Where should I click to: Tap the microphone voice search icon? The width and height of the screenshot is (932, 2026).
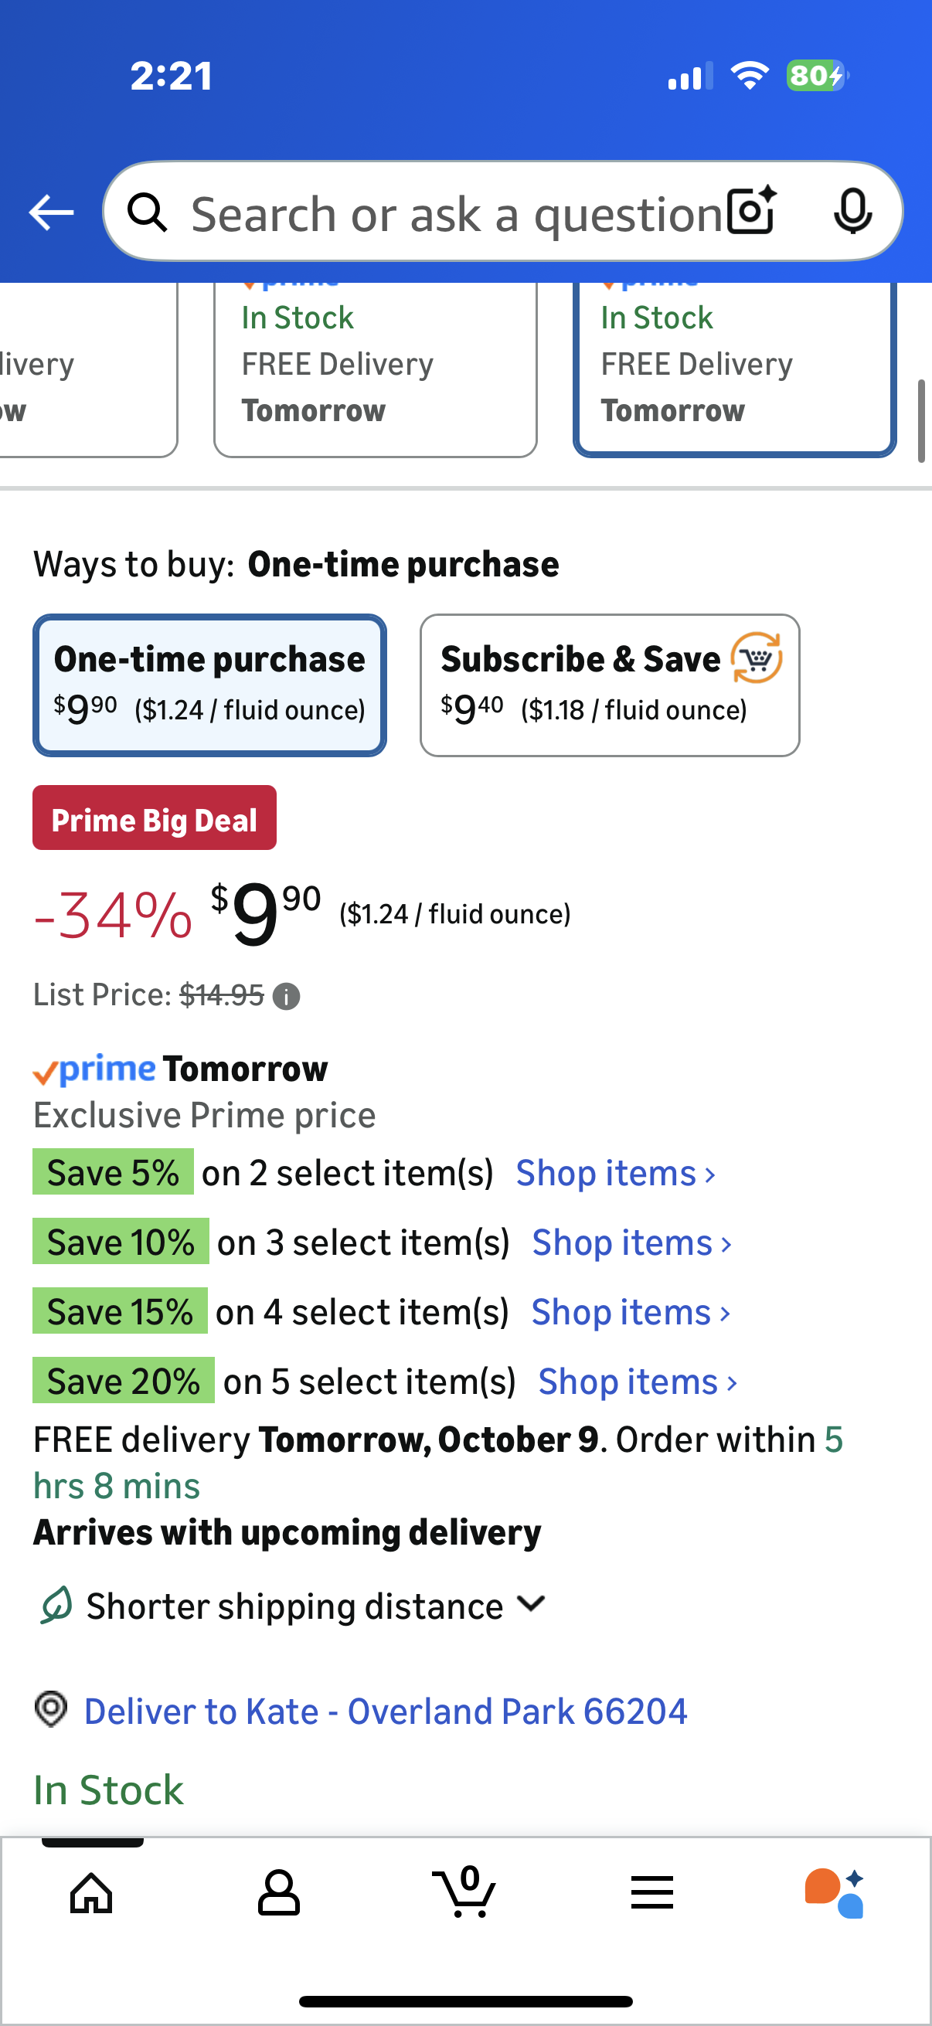point(852,212)
